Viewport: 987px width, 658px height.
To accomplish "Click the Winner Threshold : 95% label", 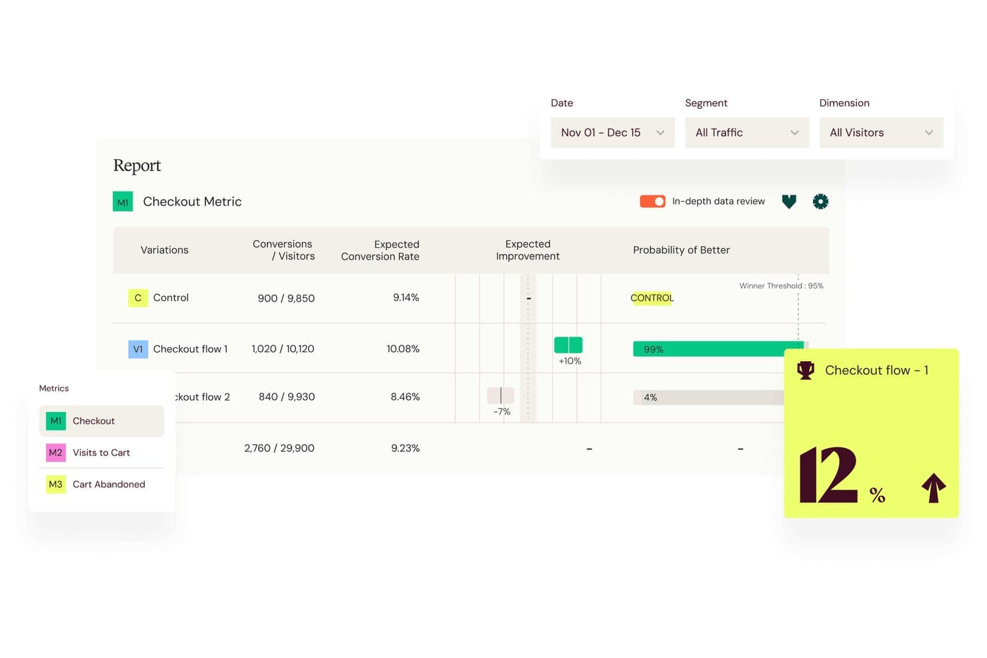I will pos(781,285).
